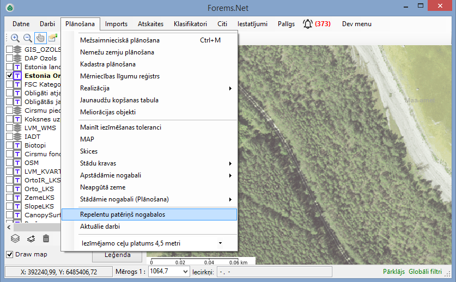Click the X Y coordinates field
Viewport: 456px width, 282px height.
click(x=59, y=272)
